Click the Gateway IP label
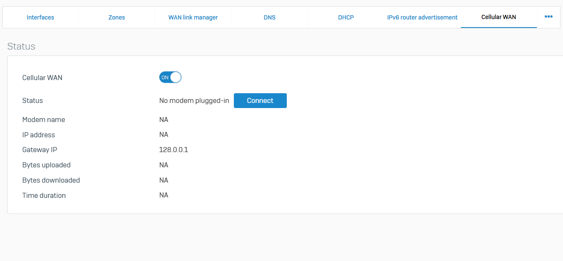Image resolution: width=563 pixels, height=261 pixels. click(x=39, y=150)
